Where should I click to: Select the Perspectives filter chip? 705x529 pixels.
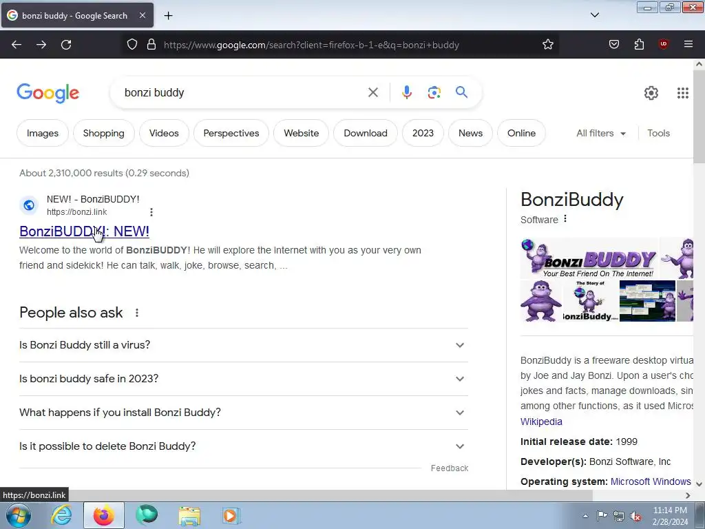coord(231,133)
